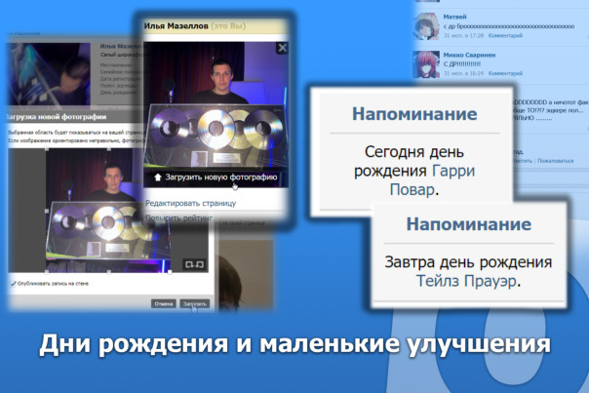
Task: Click 'Комментарий' under Матвей's post
Action: (505, 36)
